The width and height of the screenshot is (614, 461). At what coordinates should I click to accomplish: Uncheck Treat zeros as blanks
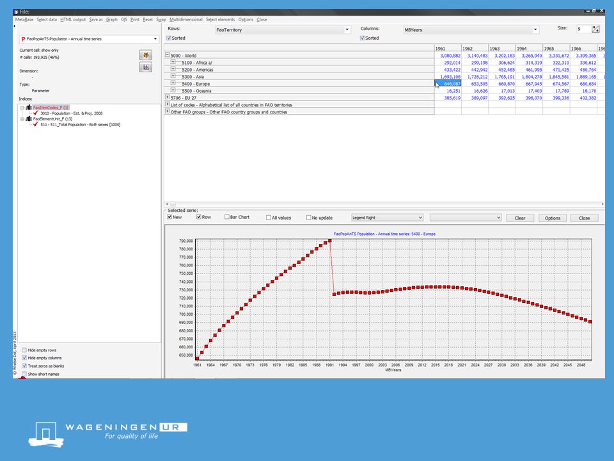click(x=24, y=366)
